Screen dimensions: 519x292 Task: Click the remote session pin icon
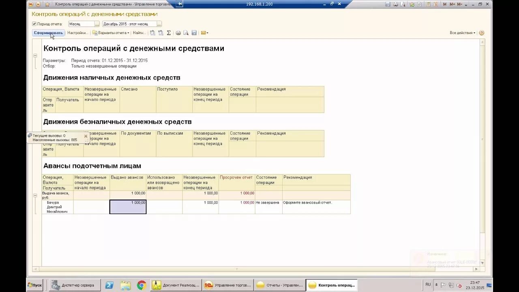180,4
